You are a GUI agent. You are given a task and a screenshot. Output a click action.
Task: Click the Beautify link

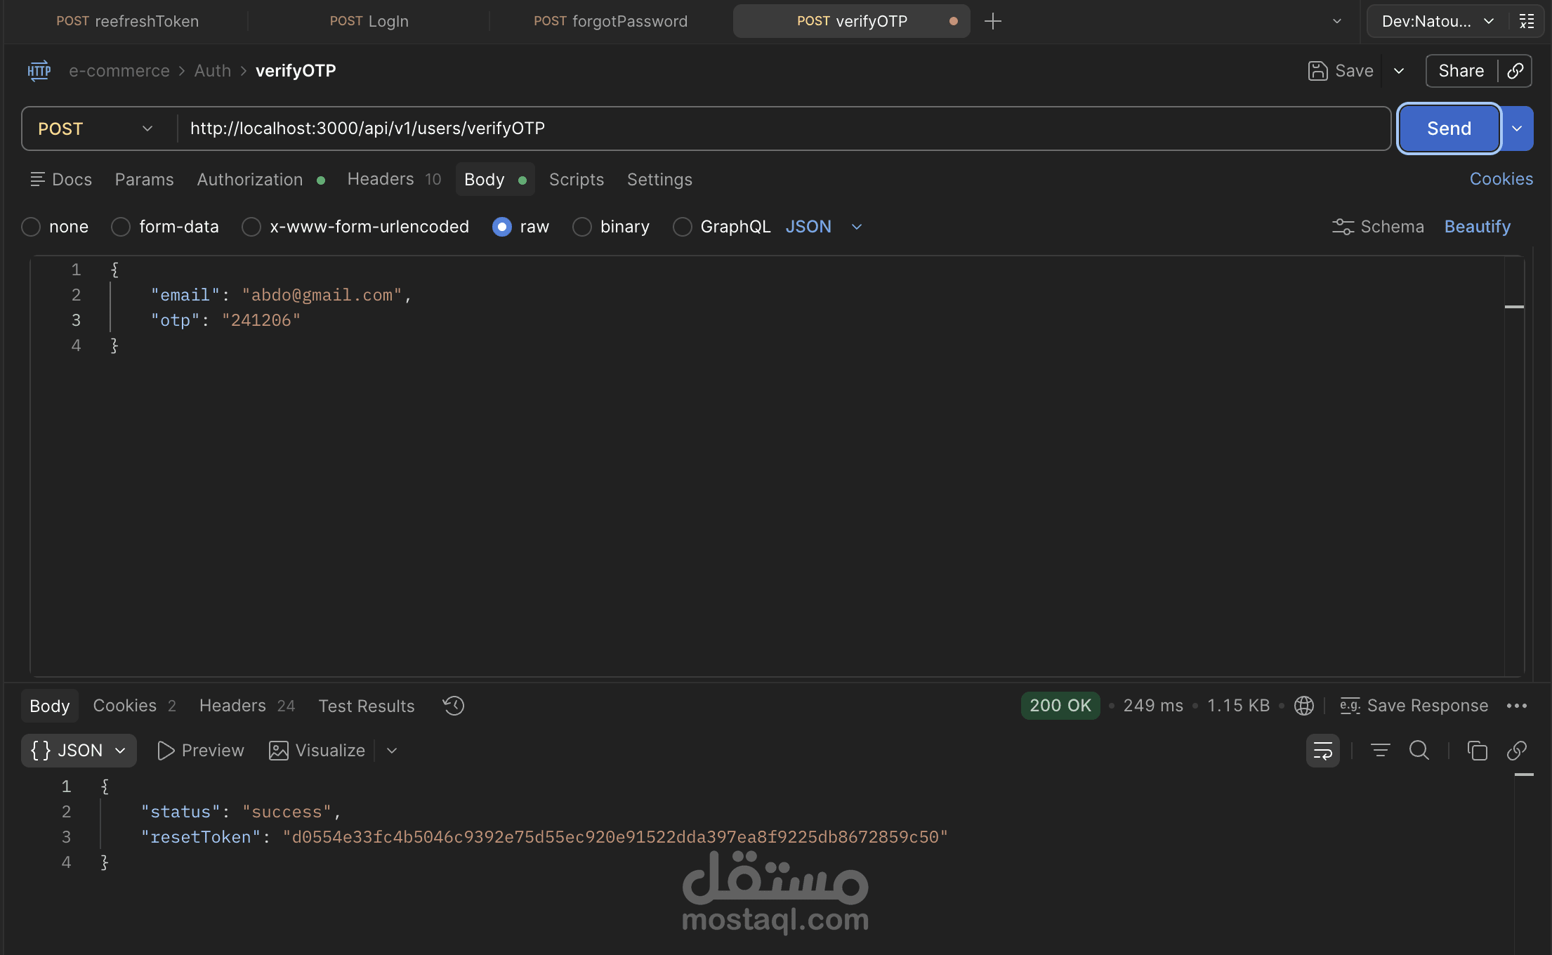point(1477,227)
